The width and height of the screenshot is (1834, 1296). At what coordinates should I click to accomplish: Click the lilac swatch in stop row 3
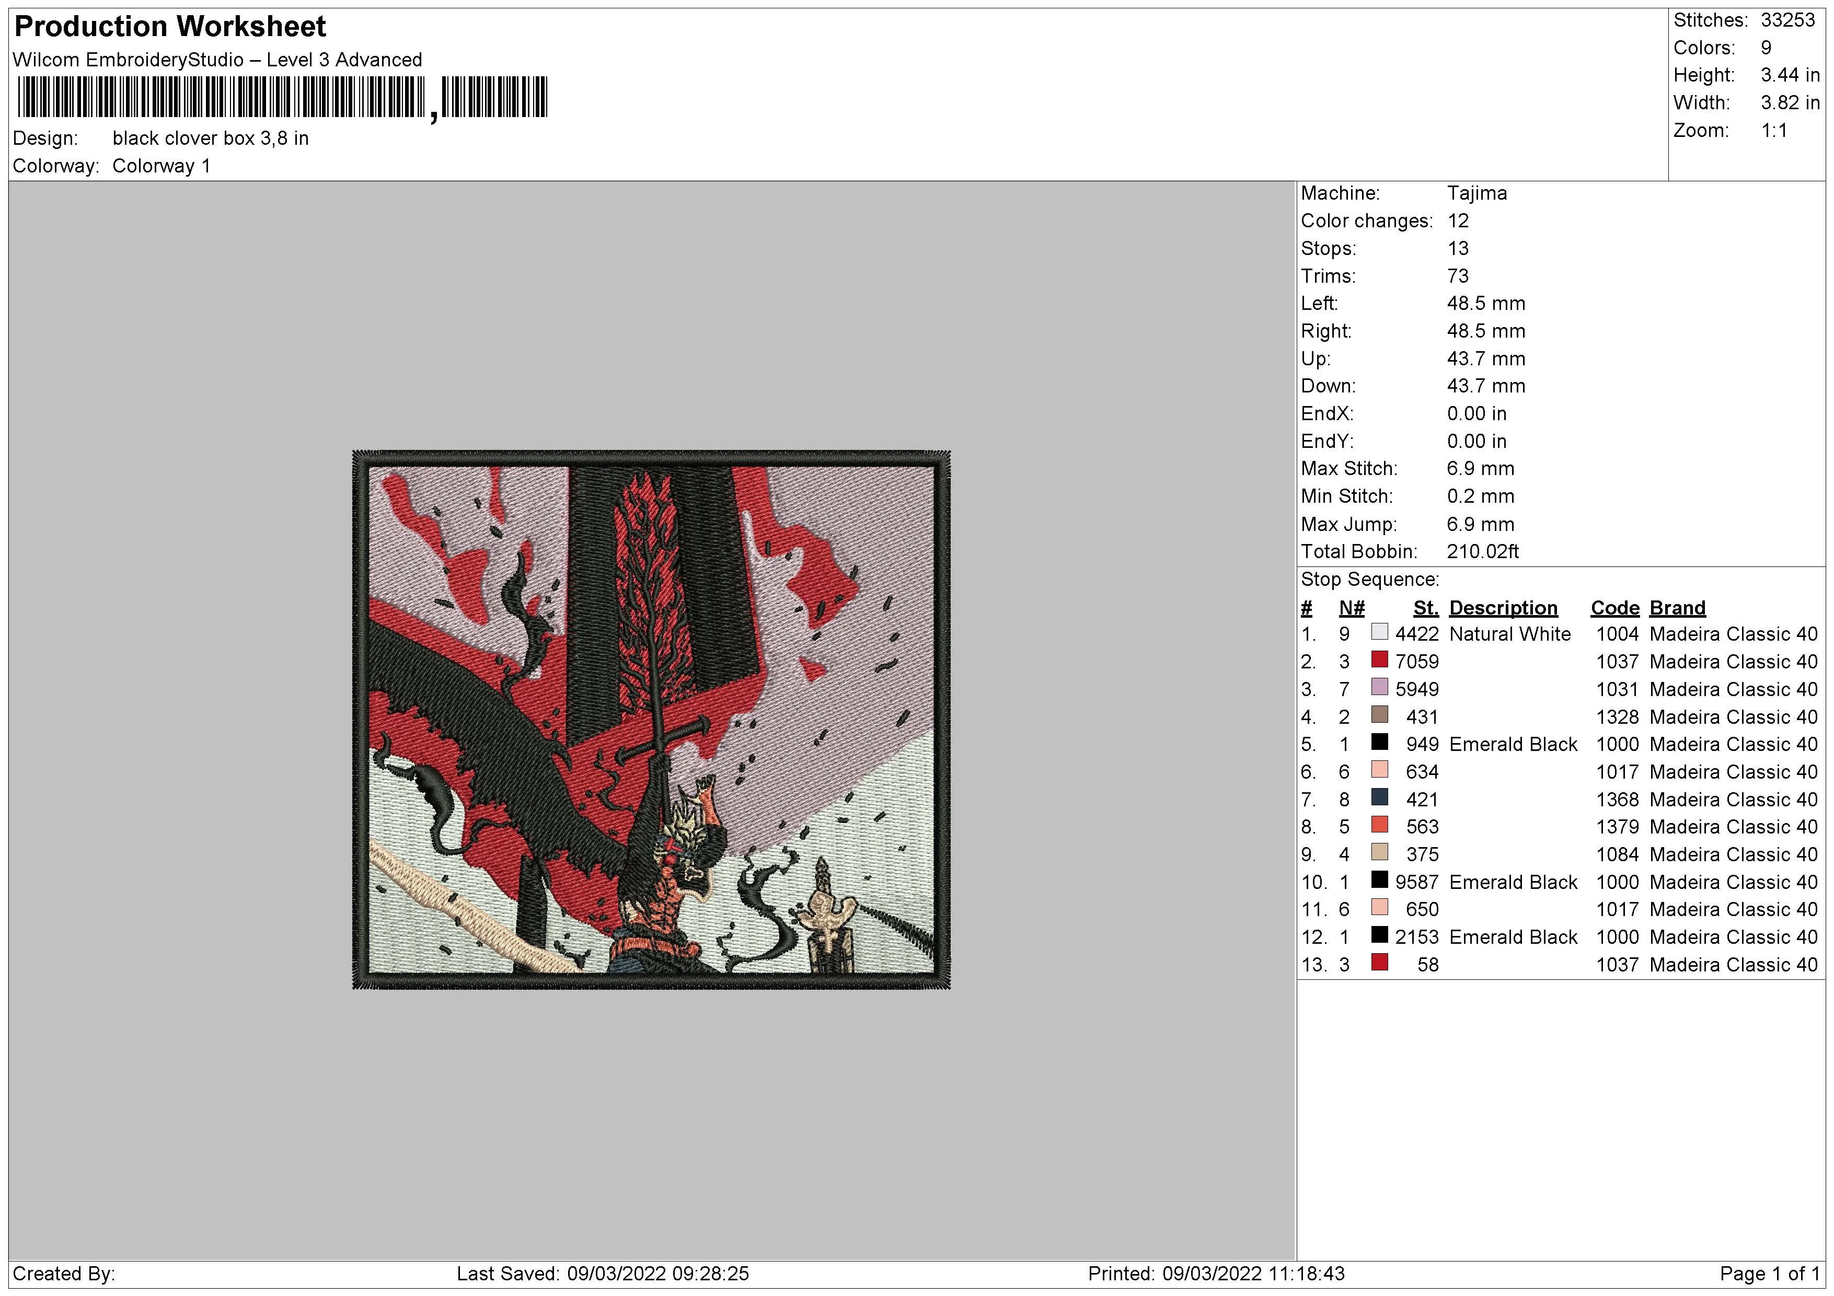pyautogui.click(x=1379, y=688)
